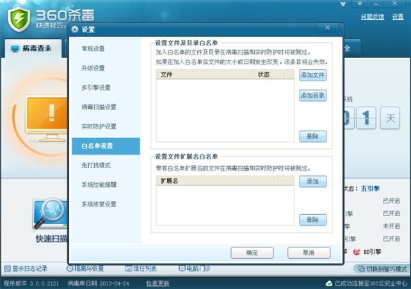Click the Add File (添加文件) button
The image size is (411, 289).
coord(312,75)
